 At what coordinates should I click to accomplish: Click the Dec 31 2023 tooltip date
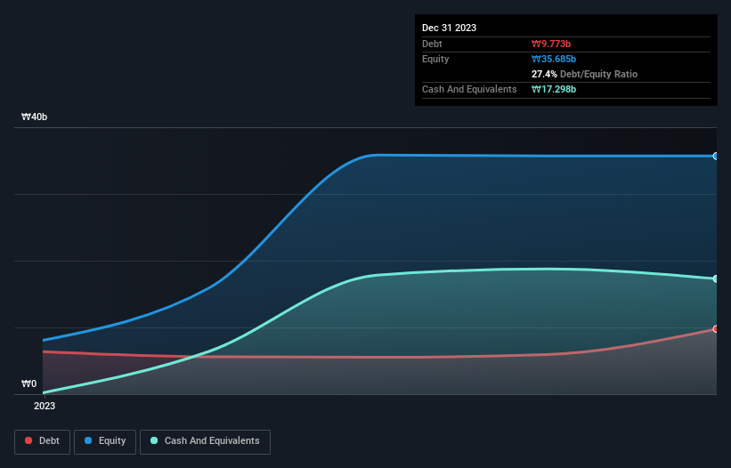point(449,28)
